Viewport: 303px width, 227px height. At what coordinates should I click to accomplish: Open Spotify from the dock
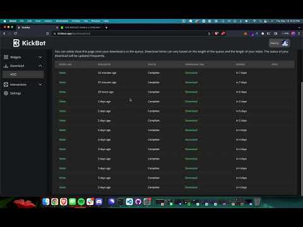(x=81, y=202)
